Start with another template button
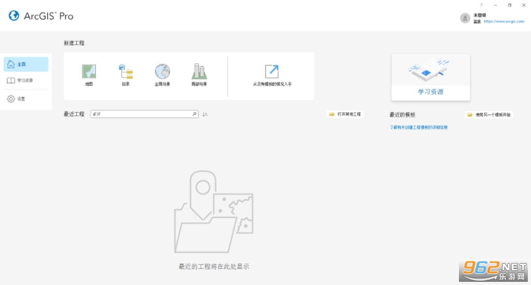The width and height of the screenshot is (531, 285). tap(489, 115)
